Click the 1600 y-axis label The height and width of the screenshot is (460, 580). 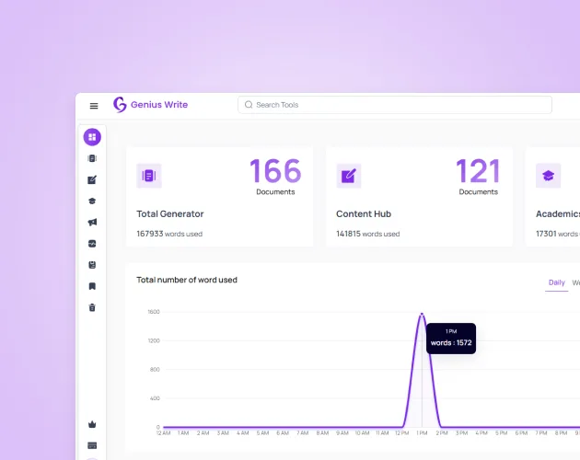point(154,312)
